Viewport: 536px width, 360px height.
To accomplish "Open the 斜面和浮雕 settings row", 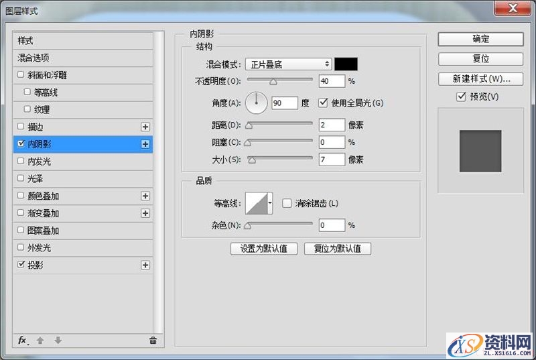I will (83, 75).
